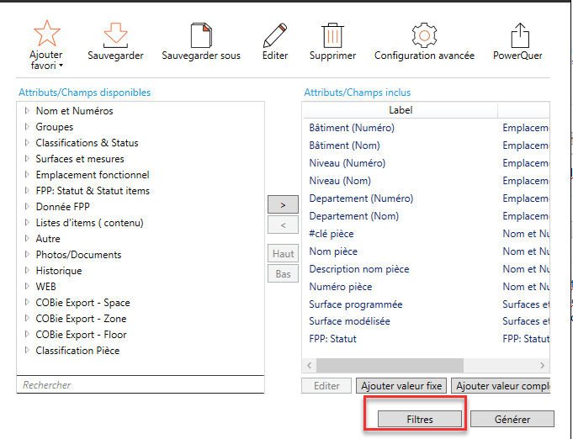Expand the Nom et Numéros group
Viewport: 573px width, 439px height.
click(27, 111)
